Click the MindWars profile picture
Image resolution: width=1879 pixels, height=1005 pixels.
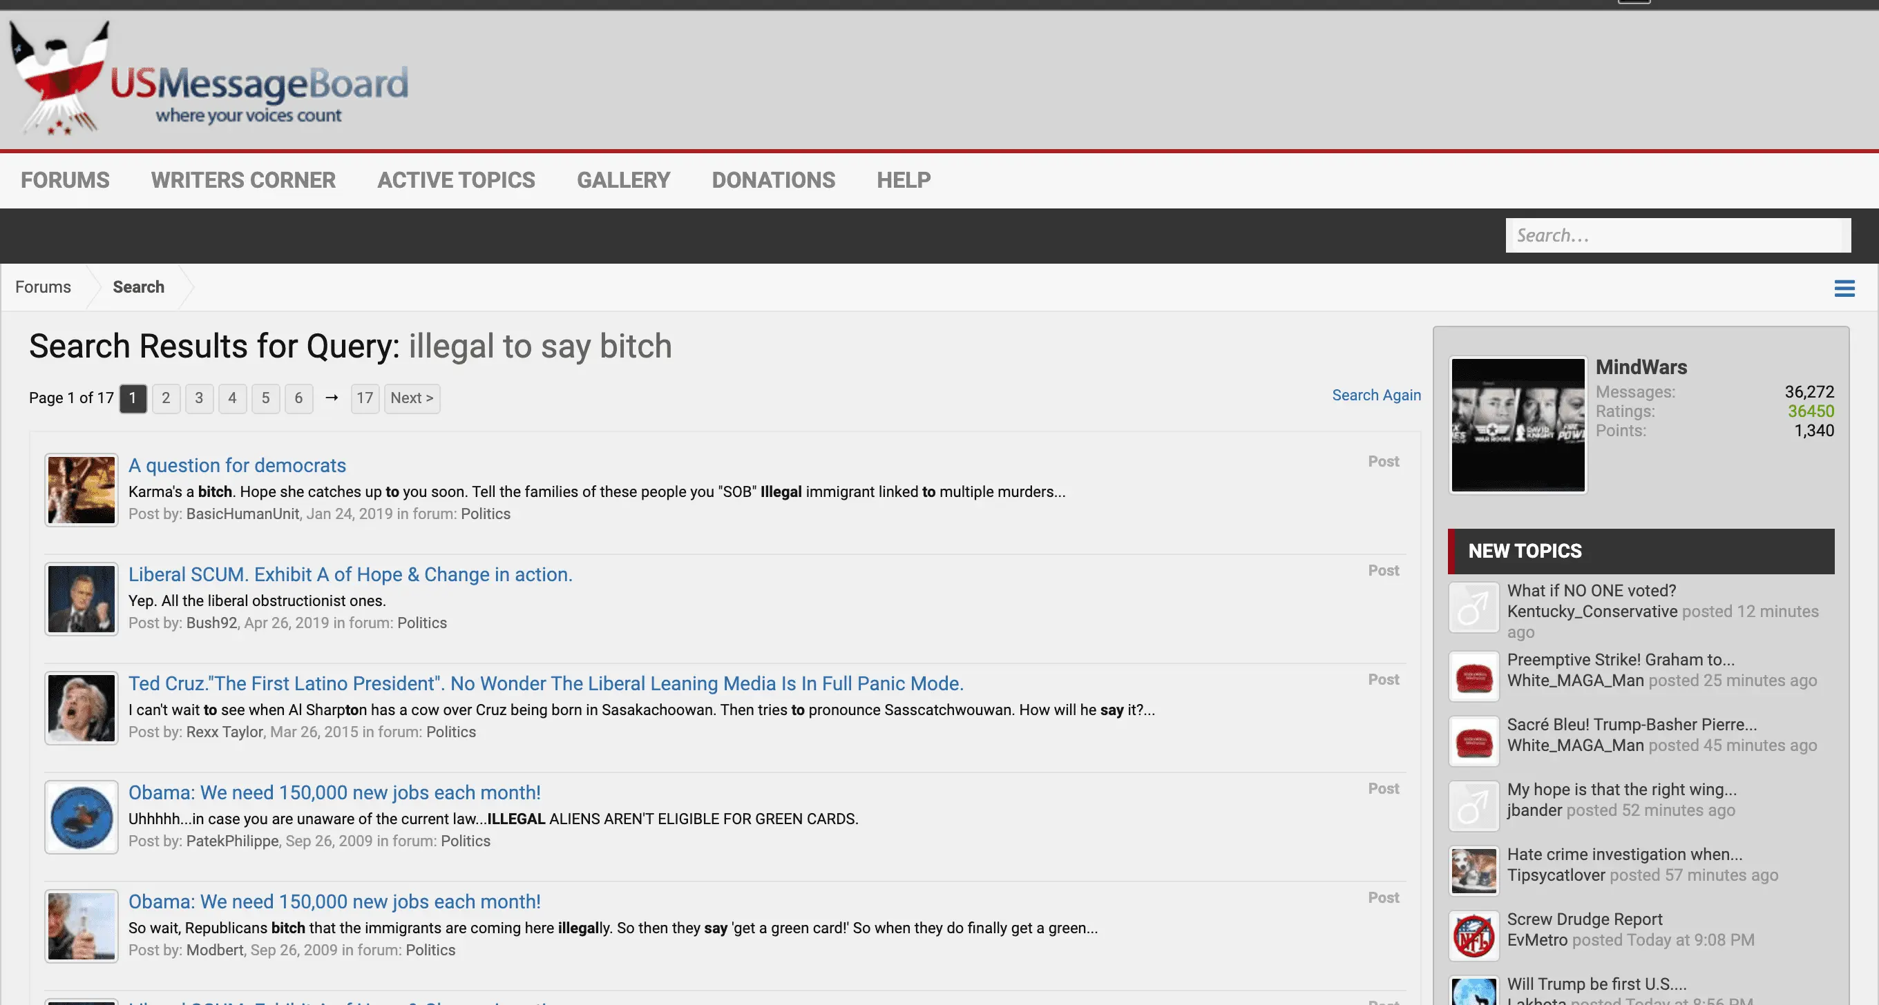tap(1517, 425)
